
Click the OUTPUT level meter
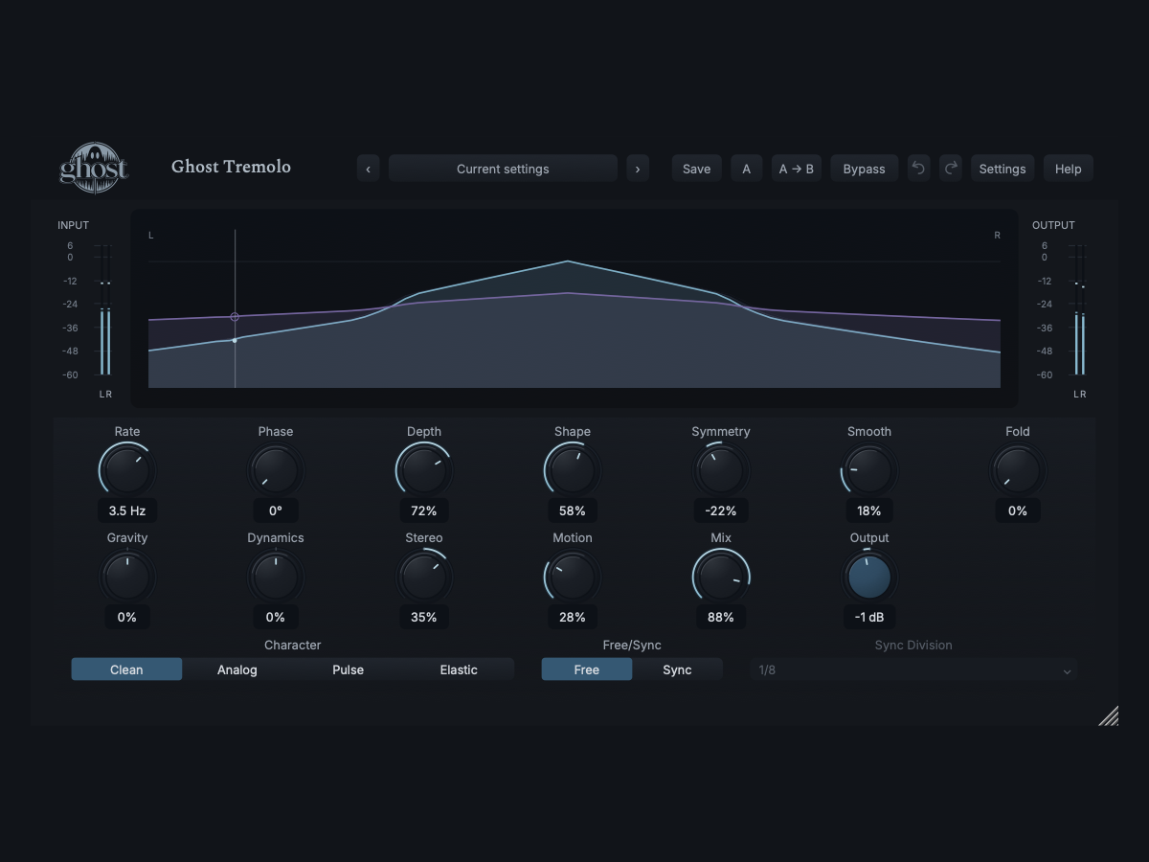point(1080,309)
